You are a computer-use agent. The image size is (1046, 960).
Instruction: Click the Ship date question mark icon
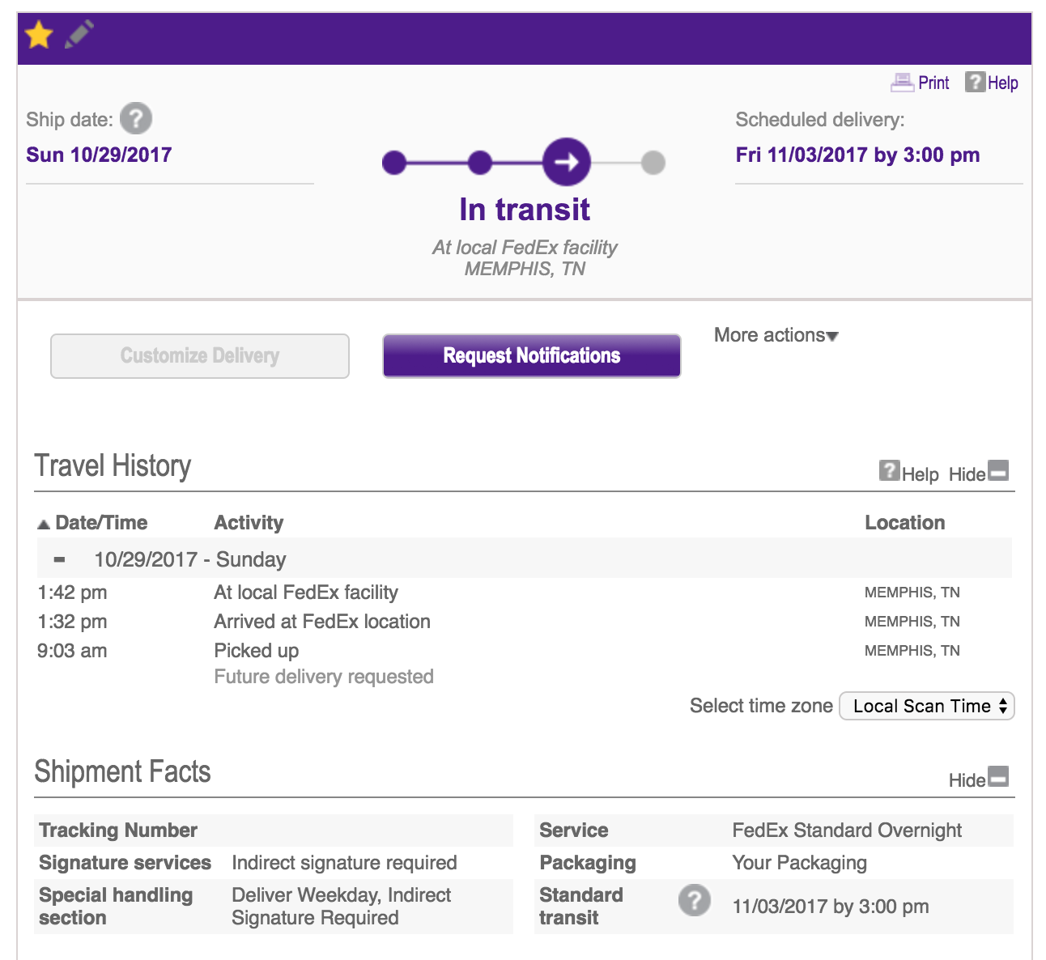coord(136,119)
